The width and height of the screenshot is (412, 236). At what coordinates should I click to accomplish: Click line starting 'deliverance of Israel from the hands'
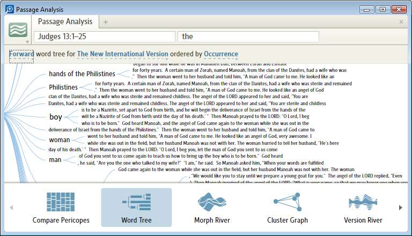click(x=181, y=130)
